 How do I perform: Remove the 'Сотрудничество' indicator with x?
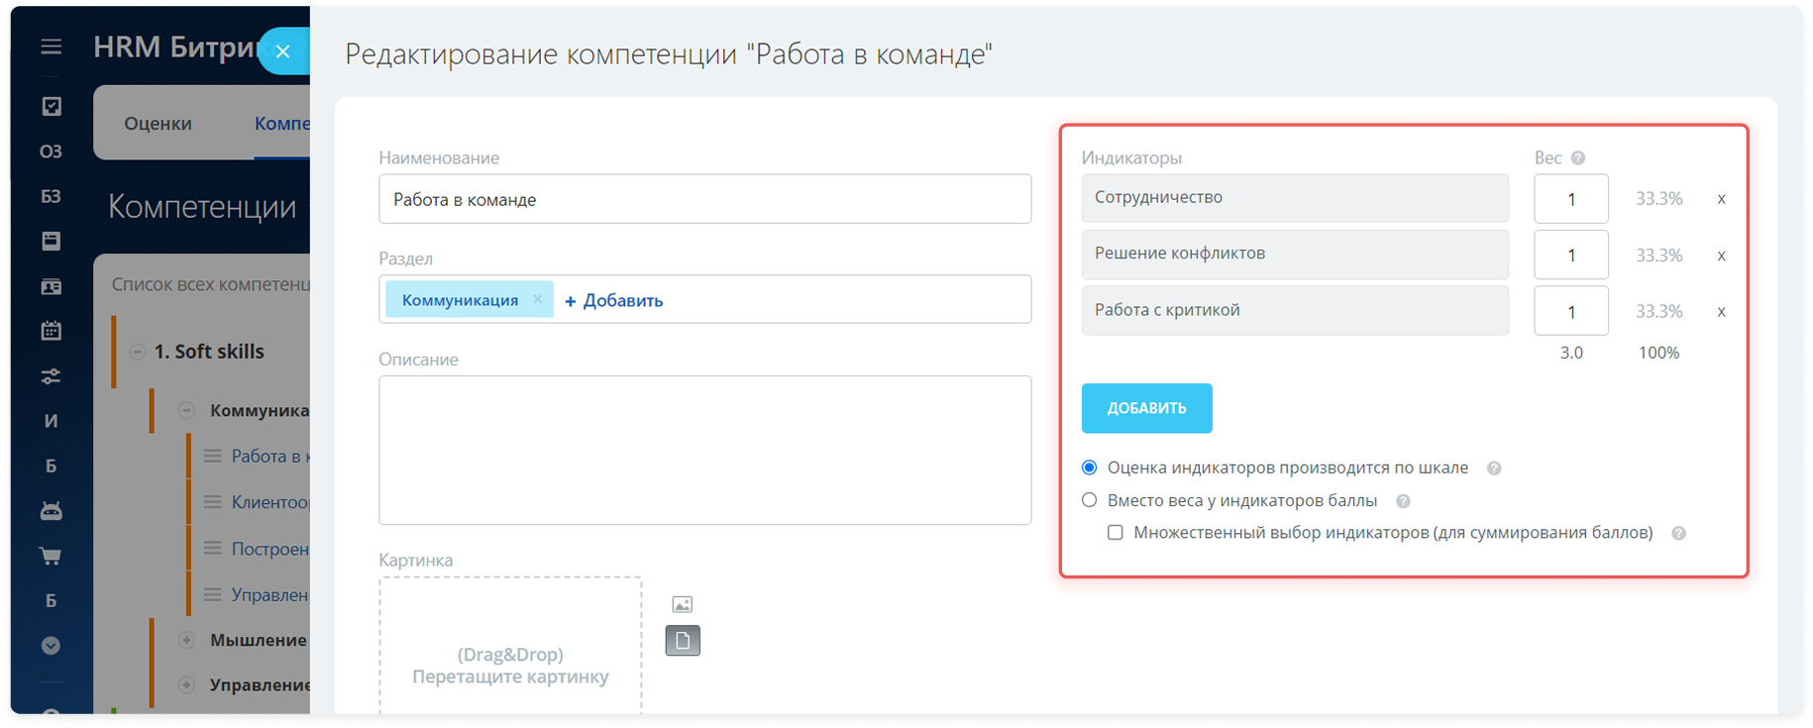tap(1721, 199)
